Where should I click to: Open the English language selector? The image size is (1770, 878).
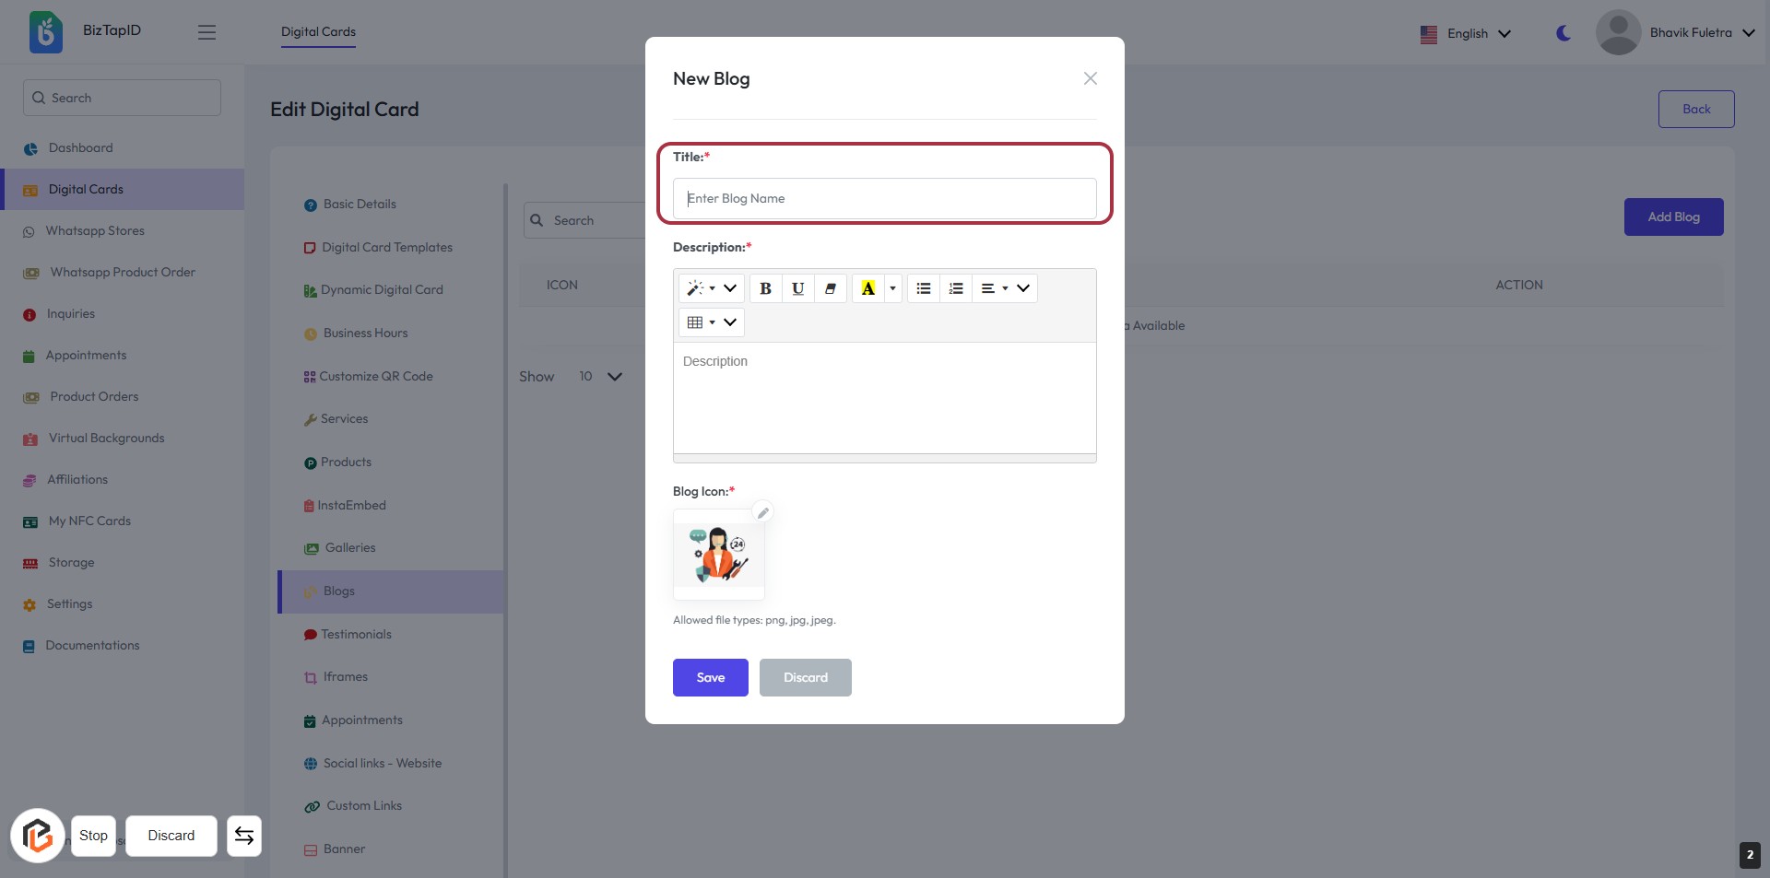point(1466,33)
